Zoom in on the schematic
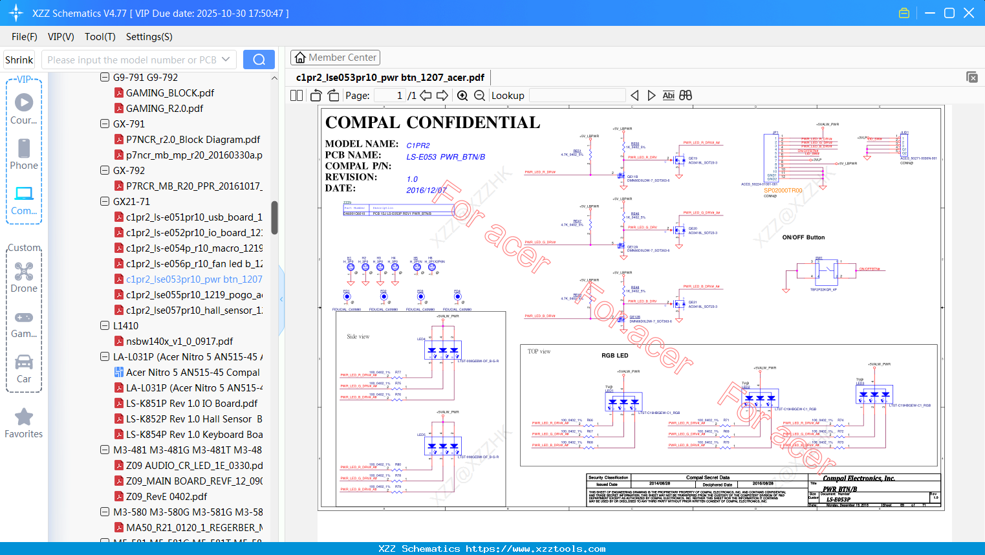 pyautogui.click(x=462, y=95)
